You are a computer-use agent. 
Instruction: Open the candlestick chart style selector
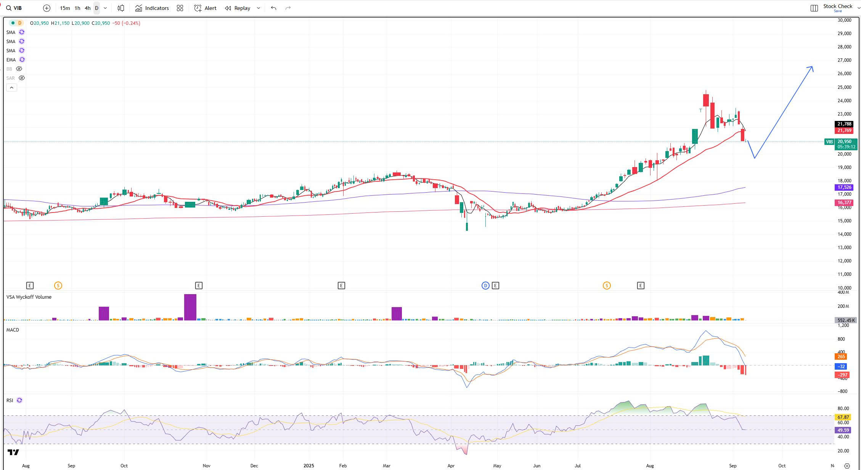pos(121,8)
